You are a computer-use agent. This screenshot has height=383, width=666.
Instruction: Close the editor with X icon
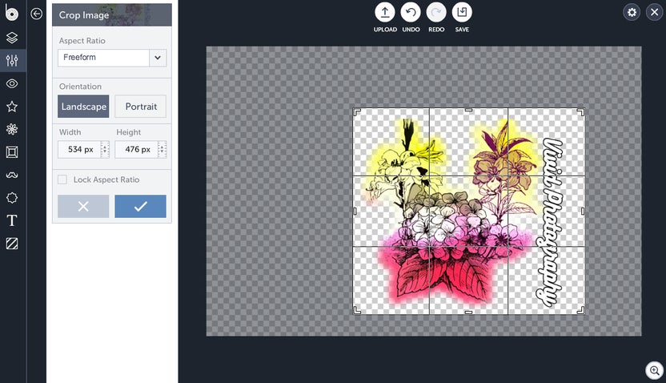(655, 12)
